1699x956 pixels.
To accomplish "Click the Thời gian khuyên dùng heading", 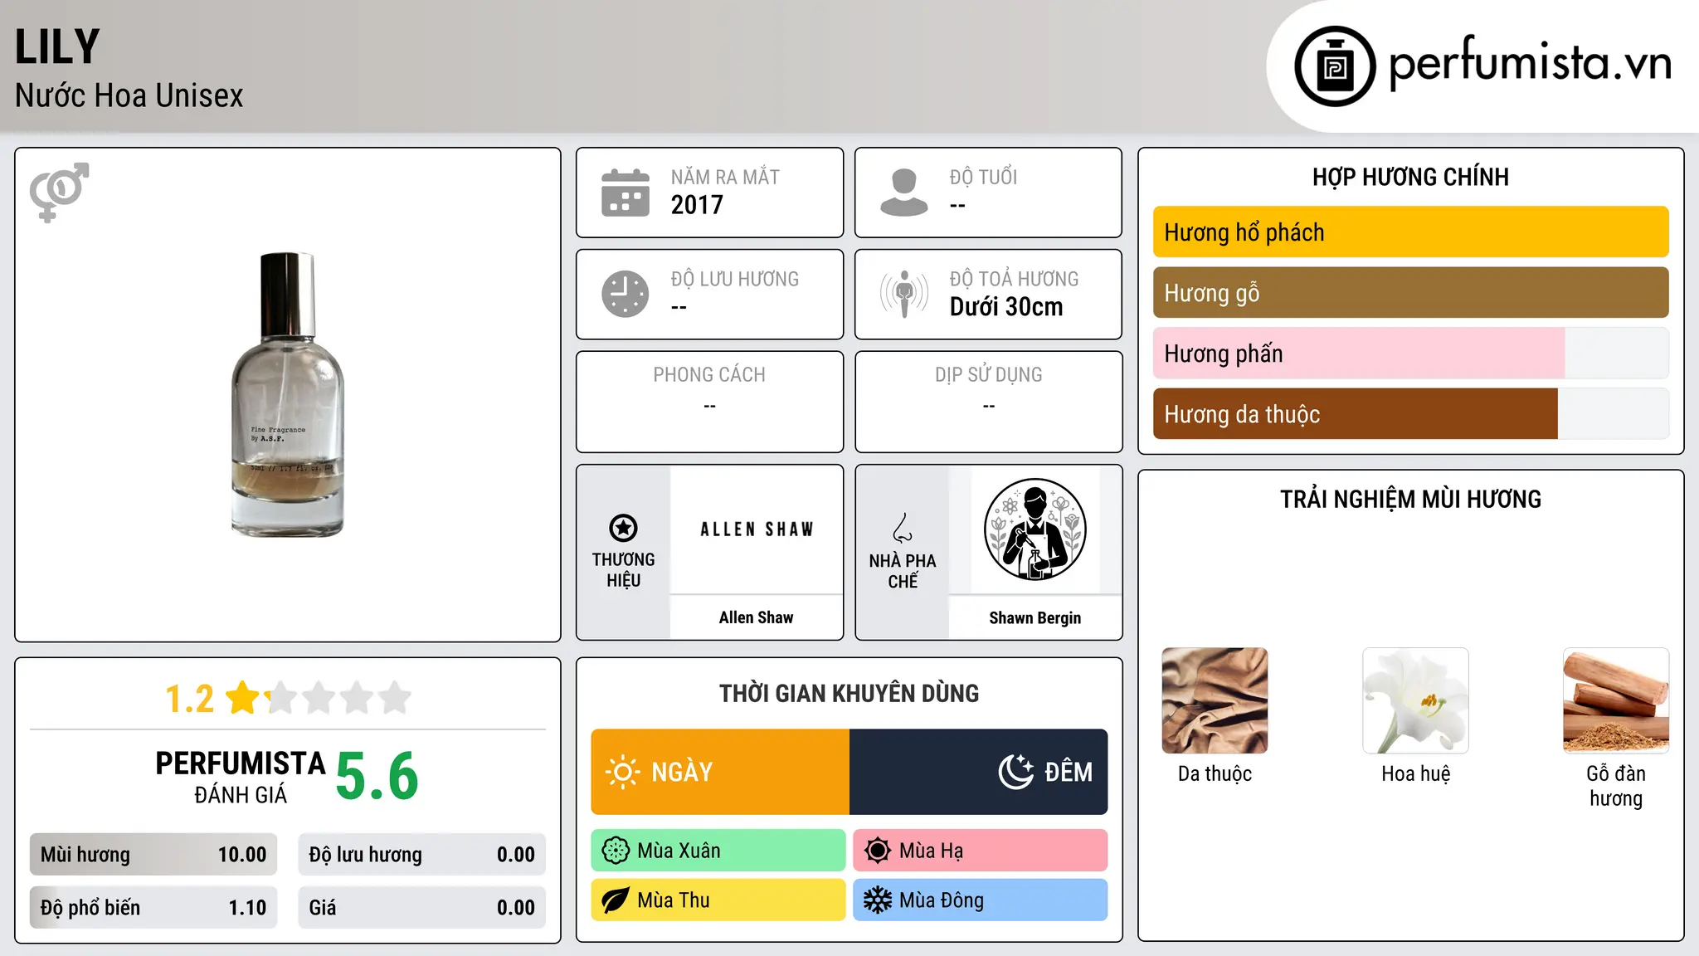I will (849, 694).
